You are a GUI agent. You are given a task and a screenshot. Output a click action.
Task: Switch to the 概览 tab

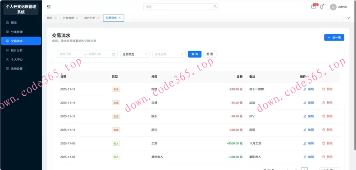50,18
